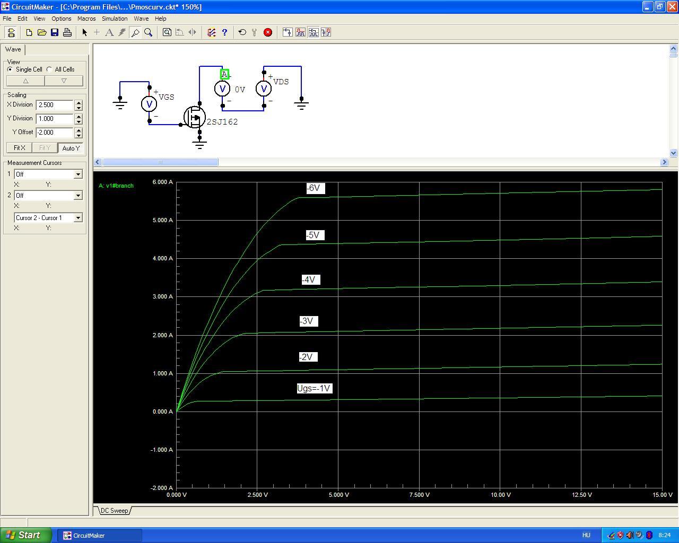This screenshot has height=543, width=679.
Task: Toggle the Auto Y button
Action: tap(71, 148)
